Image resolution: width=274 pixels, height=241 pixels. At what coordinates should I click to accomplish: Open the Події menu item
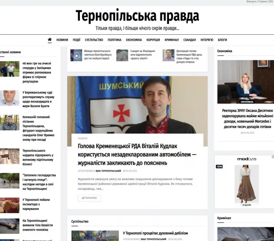(76, 40)
